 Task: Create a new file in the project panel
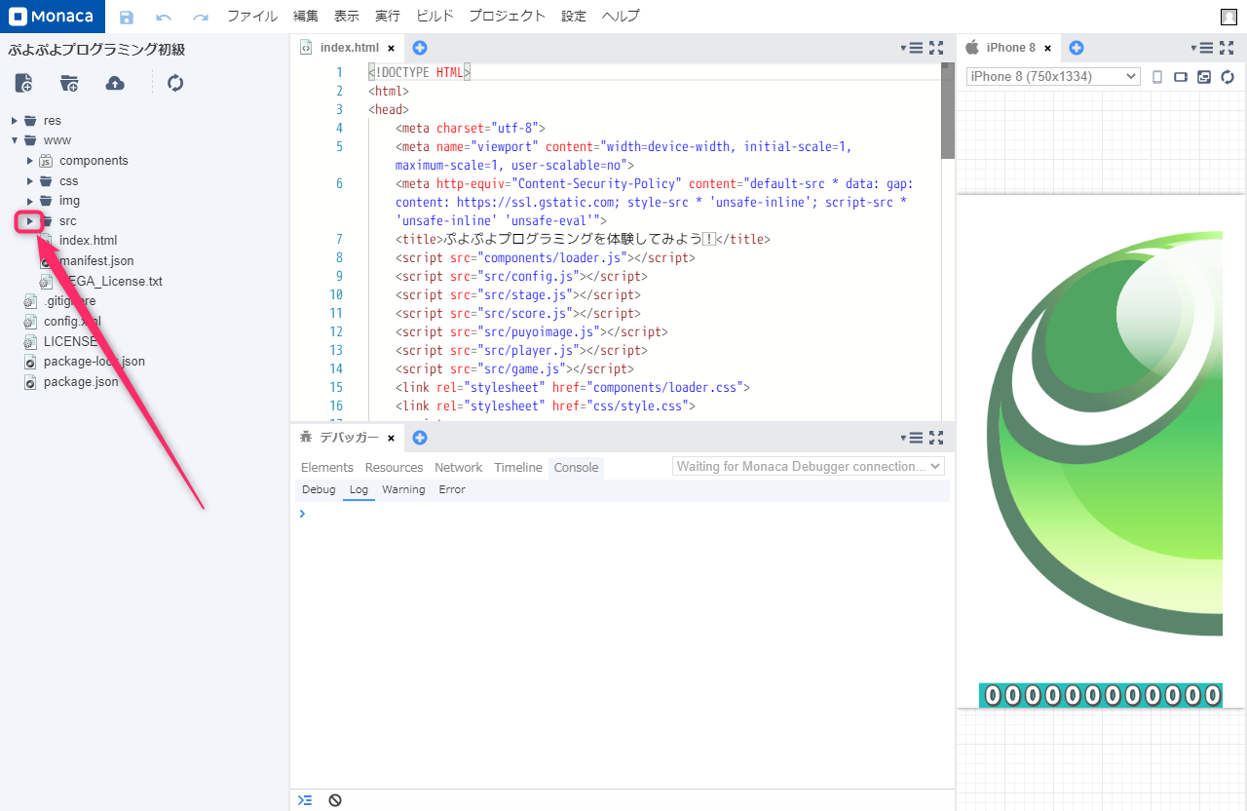[x=23, y=83]
